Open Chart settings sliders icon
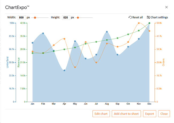The image size is (174, 123). click(148, 17)
